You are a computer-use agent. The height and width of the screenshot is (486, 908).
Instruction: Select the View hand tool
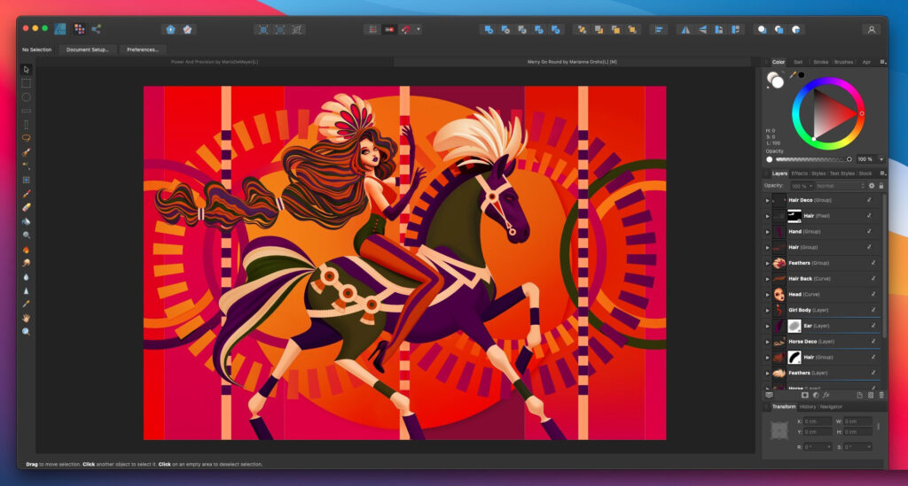pos(26,318)
